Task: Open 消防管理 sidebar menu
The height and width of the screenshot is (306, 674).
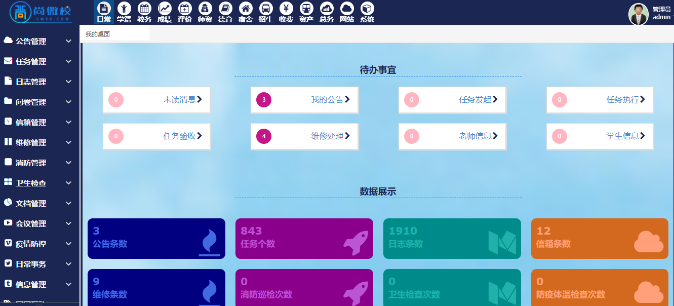Action: [39, 163]
